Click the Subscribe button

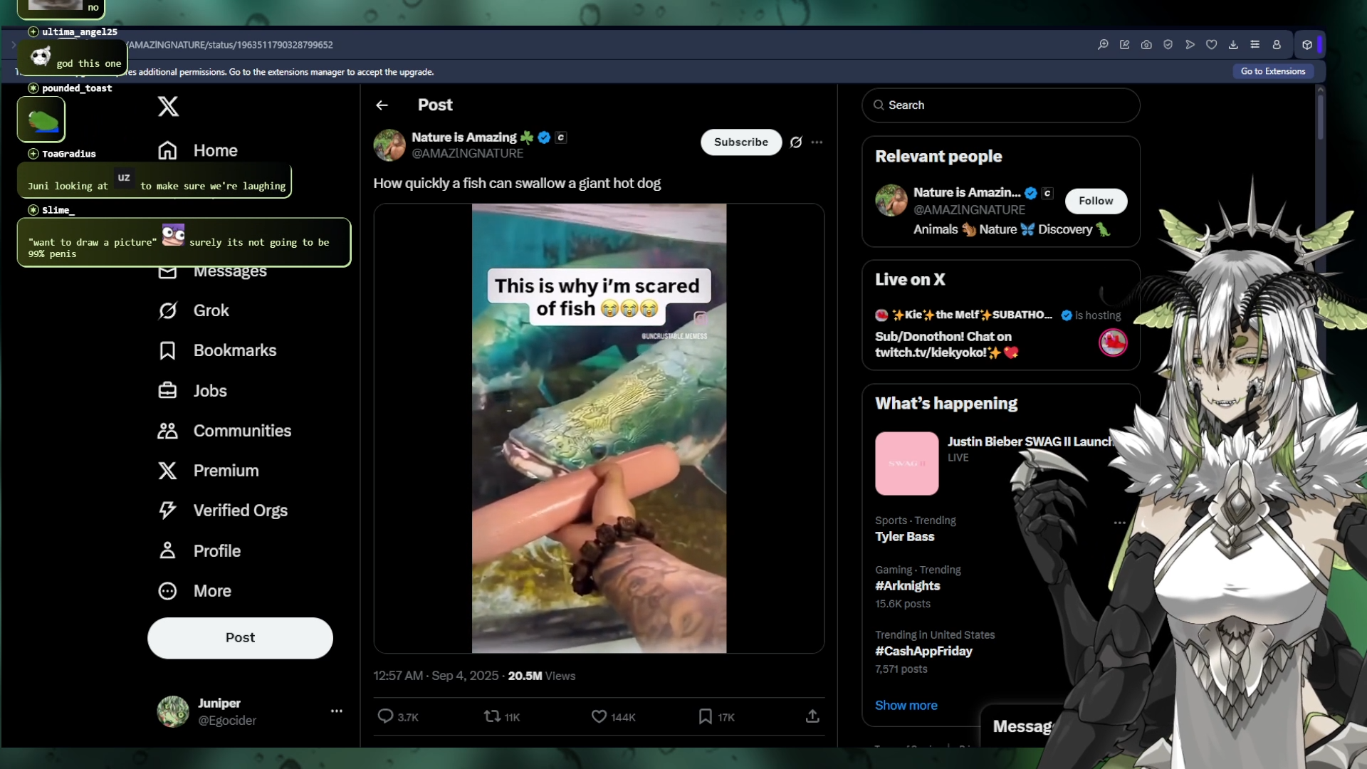coord(741,142)
